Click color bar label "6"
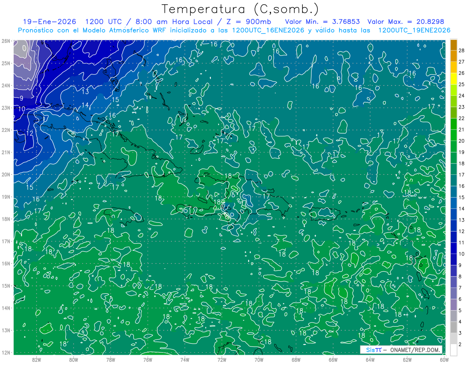This screenshot has width=472, height=365. (x=460, y=299)
